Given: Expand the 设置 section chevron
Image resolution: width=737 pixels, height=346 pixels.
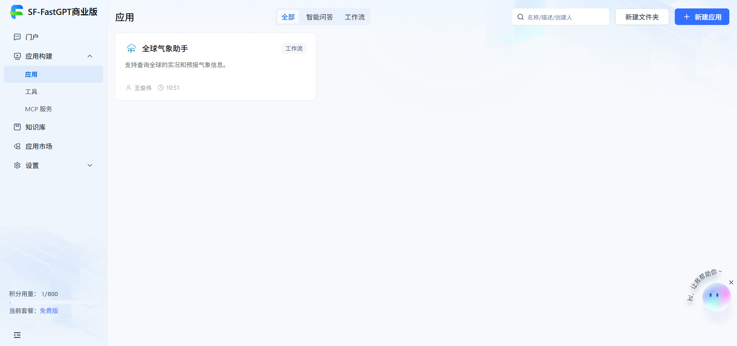Looking at the screenshot, I should pos(90,165).
